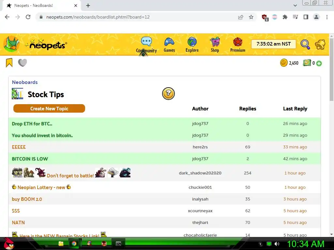Screen dimensions: 334x250
Task: Open the Games controller icon
Action: click(x=169, y=42)
